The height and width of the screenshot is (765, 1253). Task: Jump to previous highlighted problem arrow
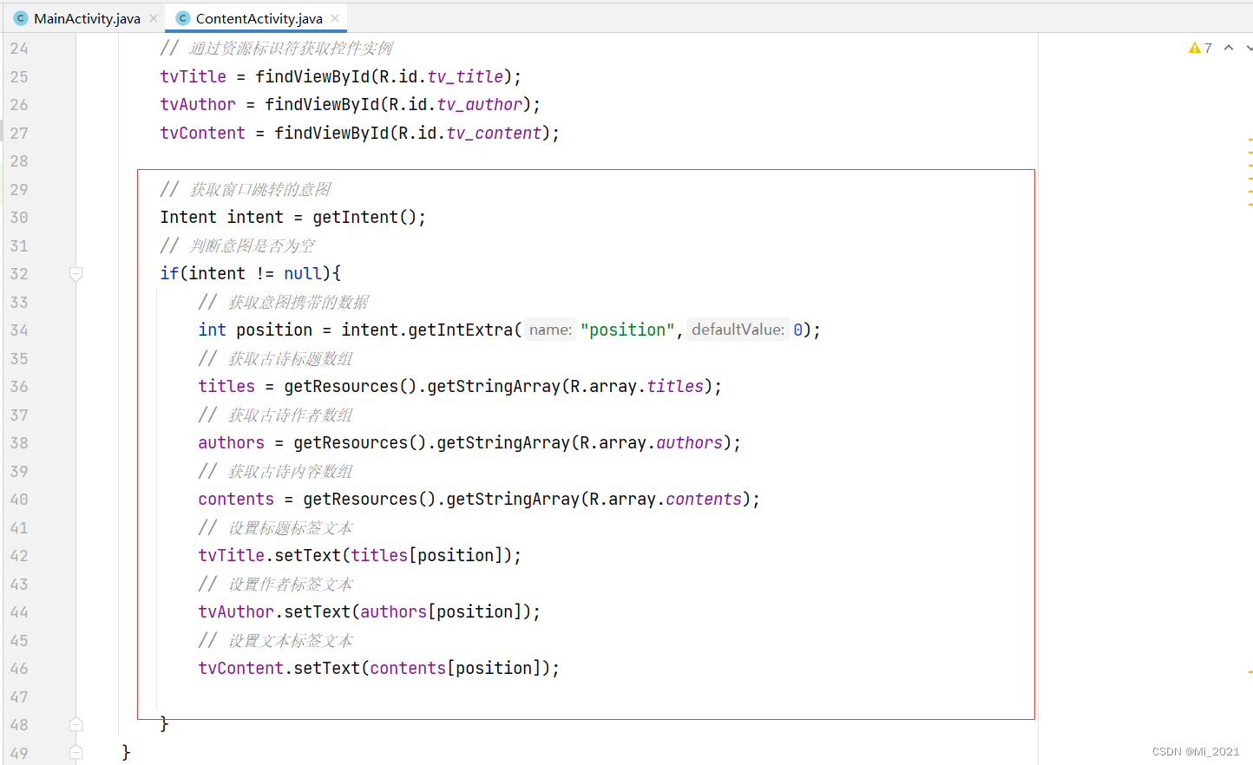[1229, 48]
